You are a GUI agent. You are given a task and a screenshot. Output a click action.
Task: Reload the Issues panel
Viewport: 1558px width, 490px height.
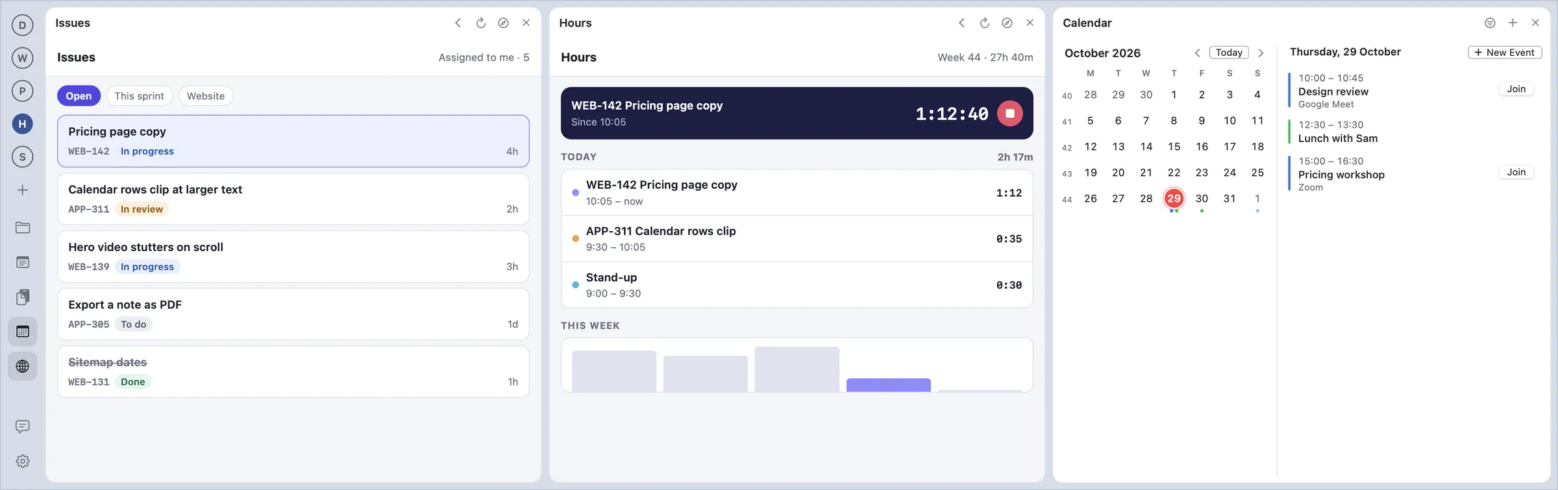pyautogui.click(x=481, y=23)
